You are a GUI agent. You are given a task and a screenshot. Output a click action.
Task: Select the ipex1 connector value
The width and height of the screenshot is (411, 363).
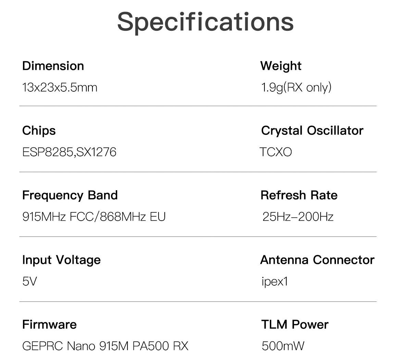click(x=275, y=282)
